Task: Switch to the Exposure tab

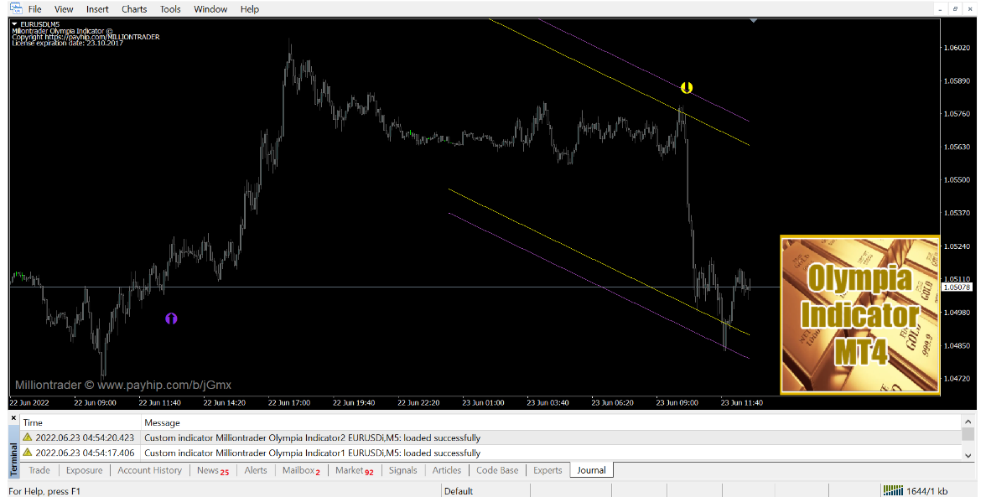Action: (x=84, y=470)
